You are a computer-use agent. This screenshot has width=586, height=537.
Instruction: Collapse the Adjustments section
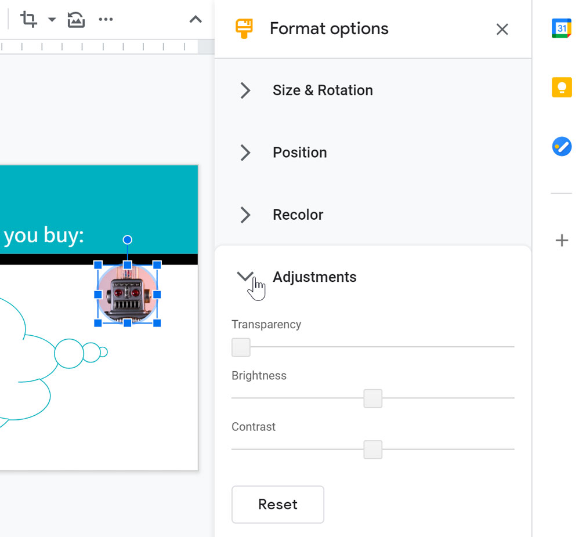tap(245, 277)
